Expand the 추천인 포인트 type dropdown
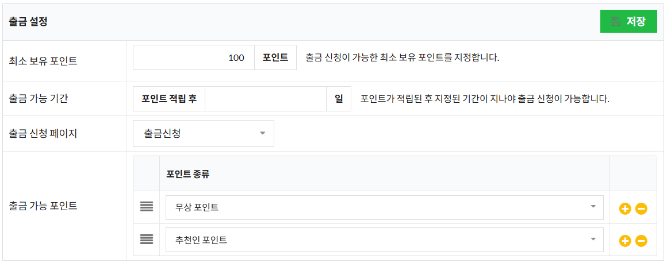The image size is (667, 263). point(384,239)
